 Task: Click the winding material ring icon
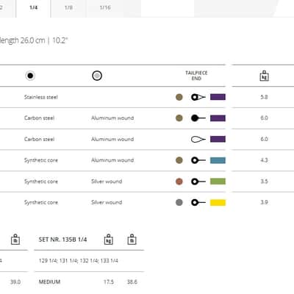pos(97,76)
